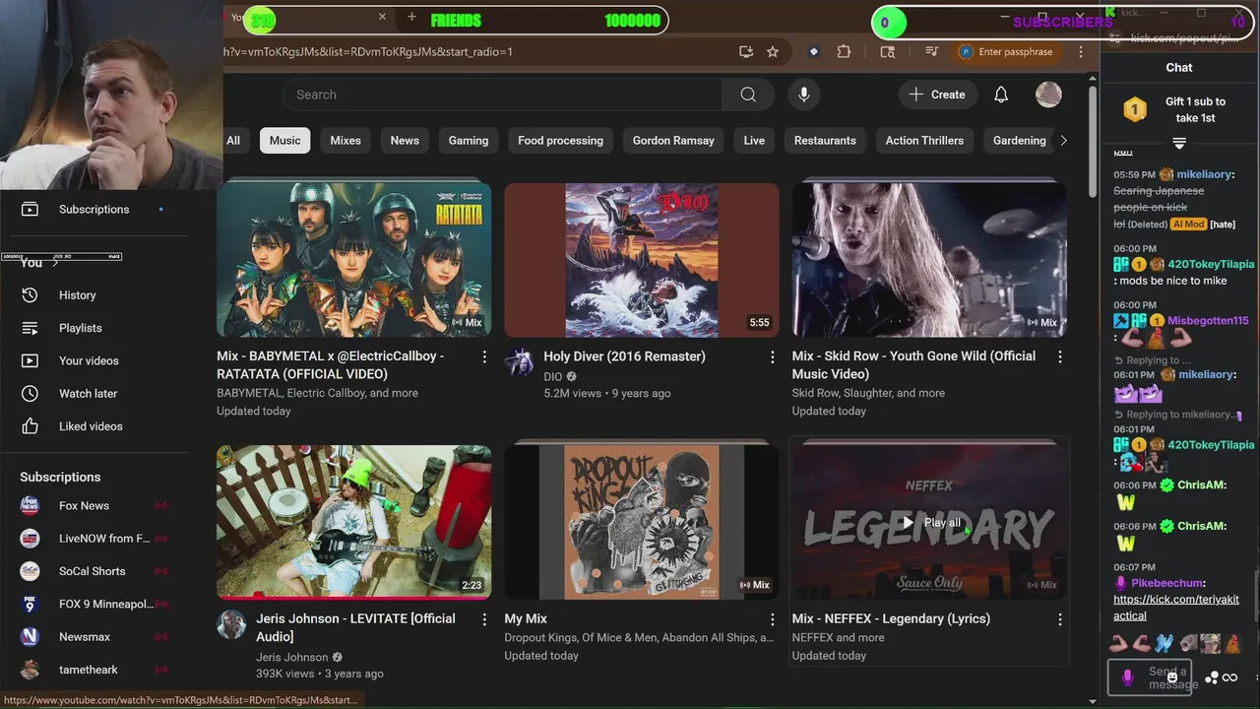This screenshot has width=1260, height=709.
Task: Open more options for Skid Row mix
Action: pyautogui.click(x=1060, y=357)
